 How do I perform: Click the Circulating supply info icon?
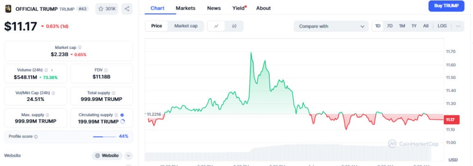tap(116, 115)
